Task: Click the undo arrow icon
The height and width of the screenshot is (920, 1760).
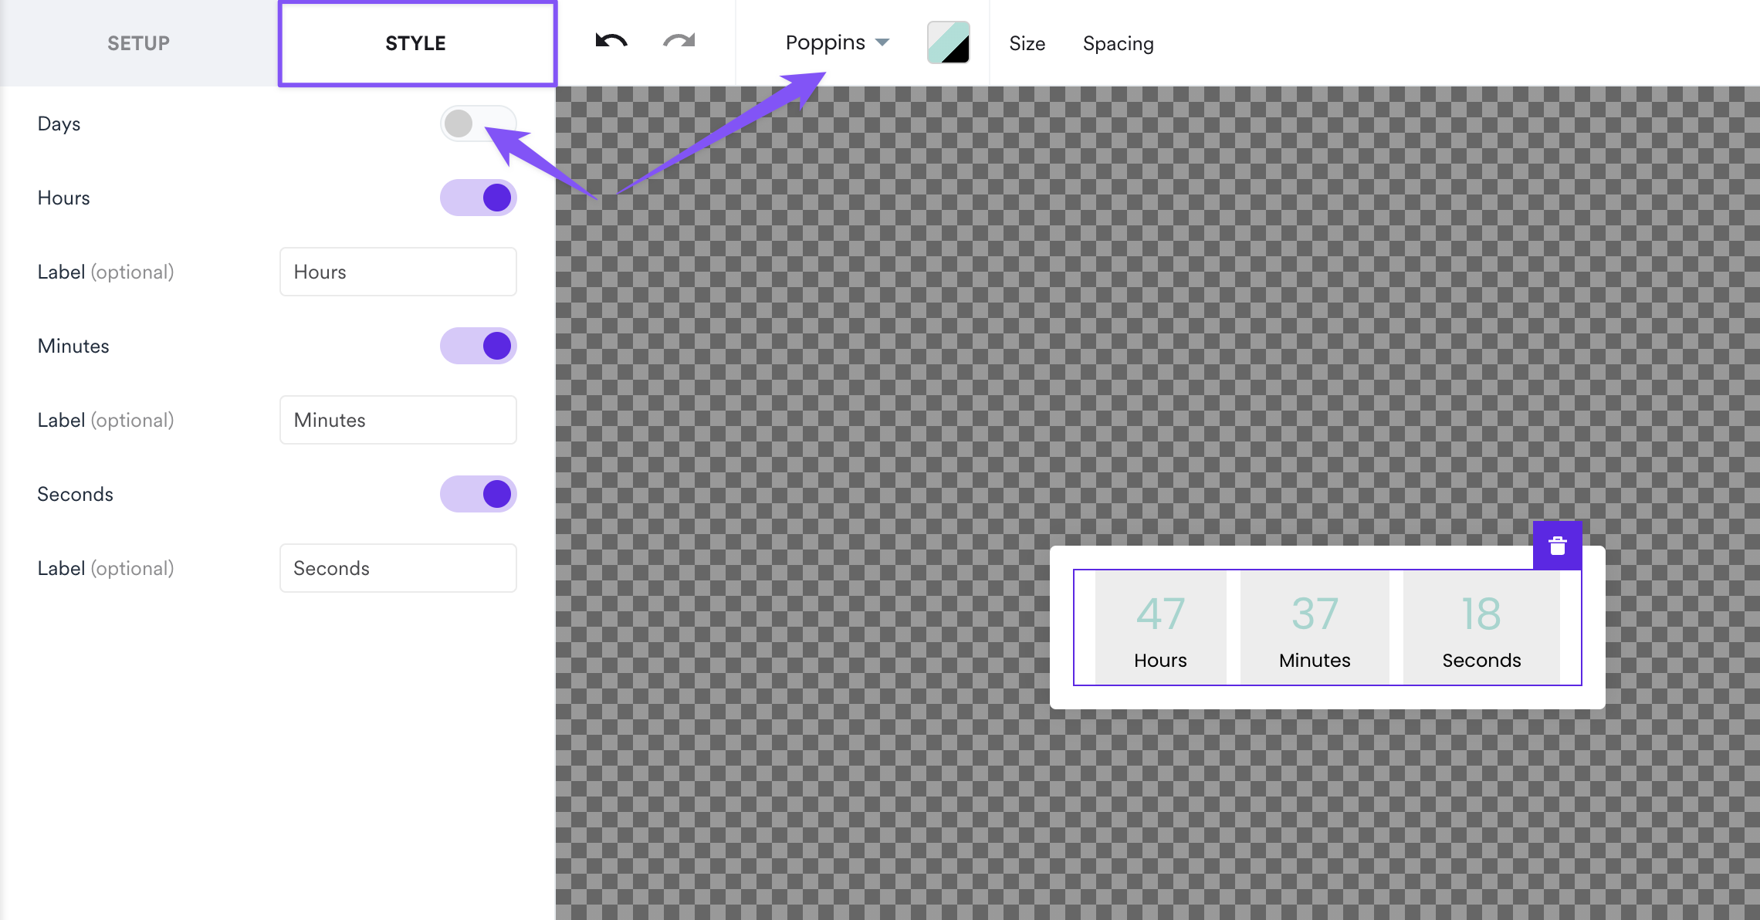Action: (x=611, y=42)
